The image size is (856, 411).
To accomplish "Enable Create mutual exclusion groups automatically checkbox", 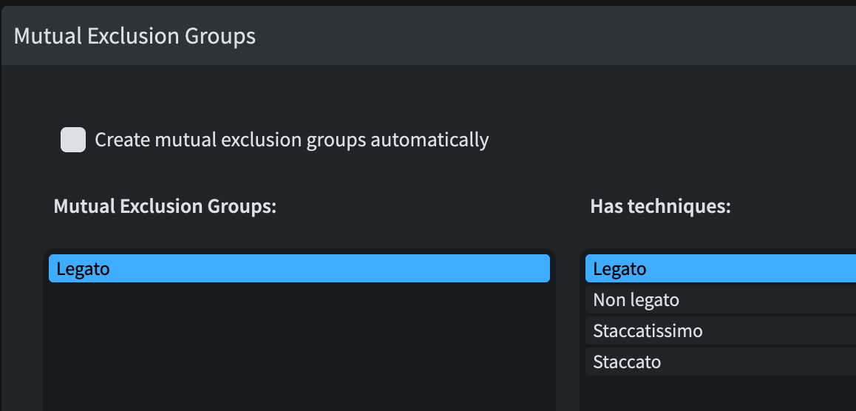I will pyautogui.click(x=73, y=140).
